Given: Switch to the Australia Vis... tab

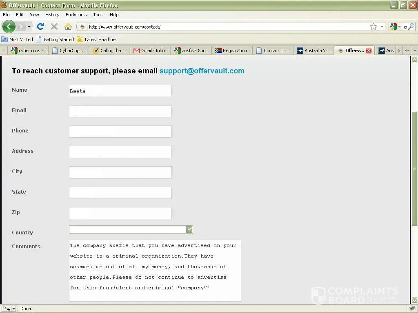Looking at the screenshot, I should coord(314,51).
